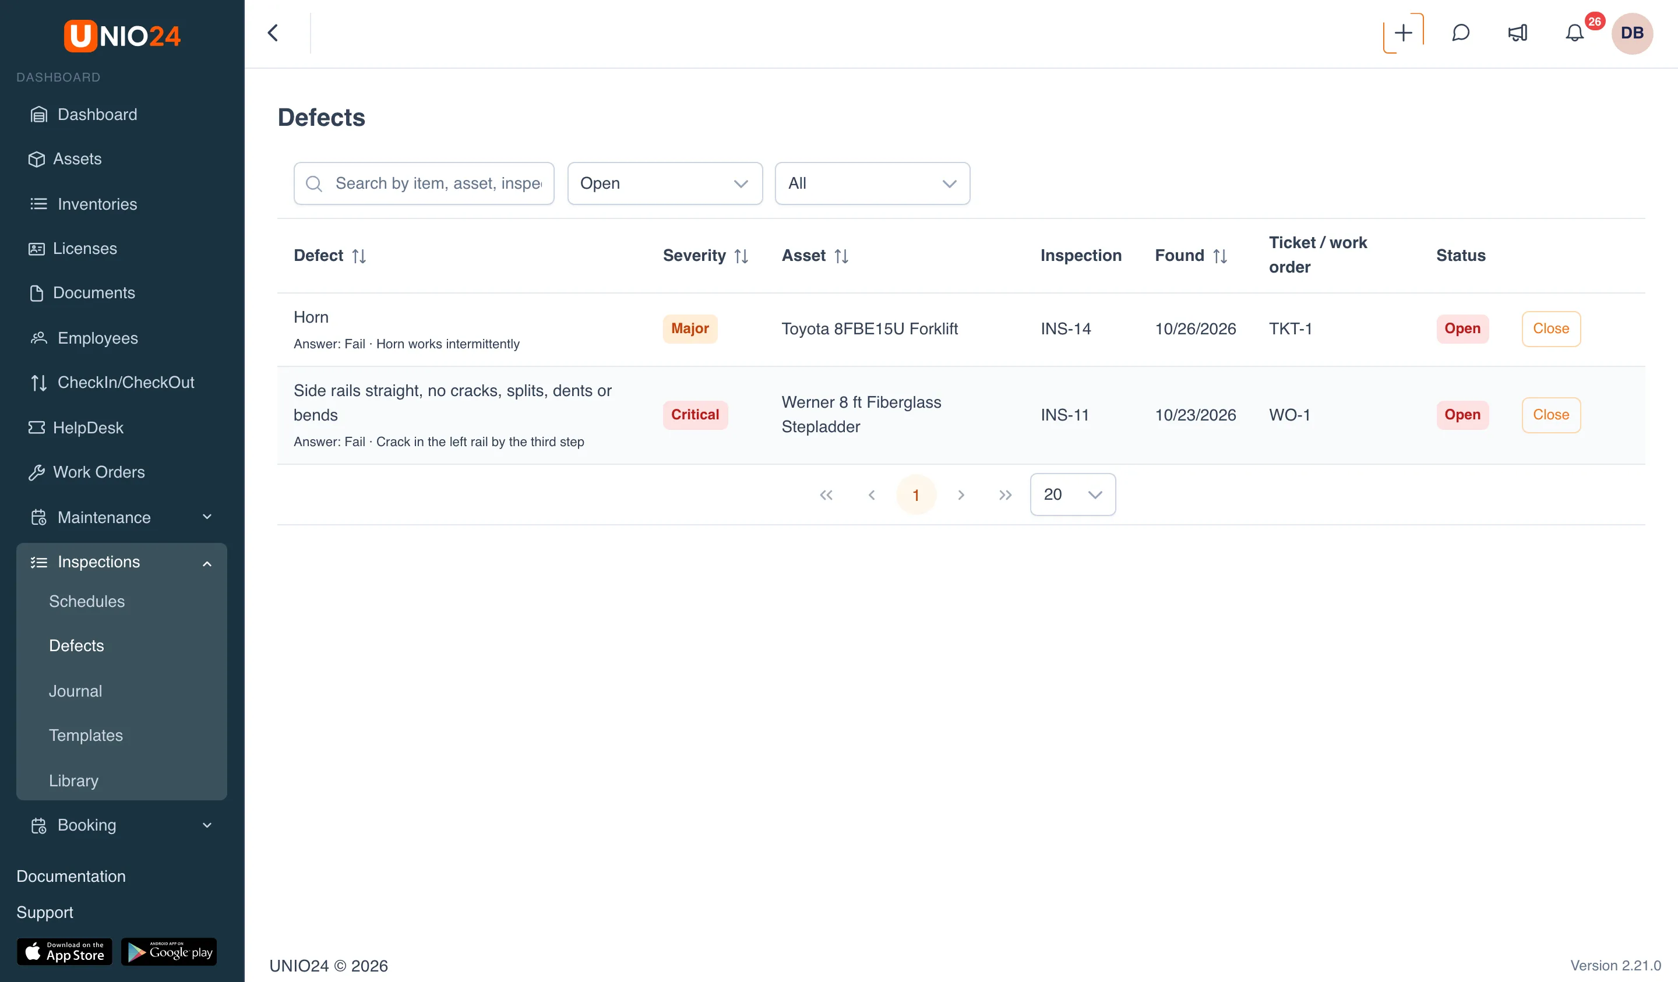Open Work Orders in sidebar
The width and height of the screenshot is (1678, 982).
point(122,472)
